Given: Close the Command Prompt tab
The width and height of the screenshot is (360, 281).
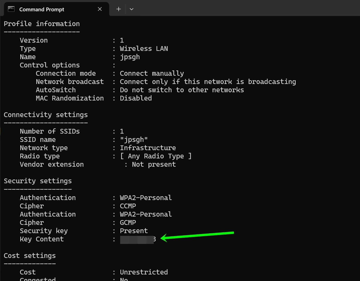Looking at the screenshot, I should (100, 9).
